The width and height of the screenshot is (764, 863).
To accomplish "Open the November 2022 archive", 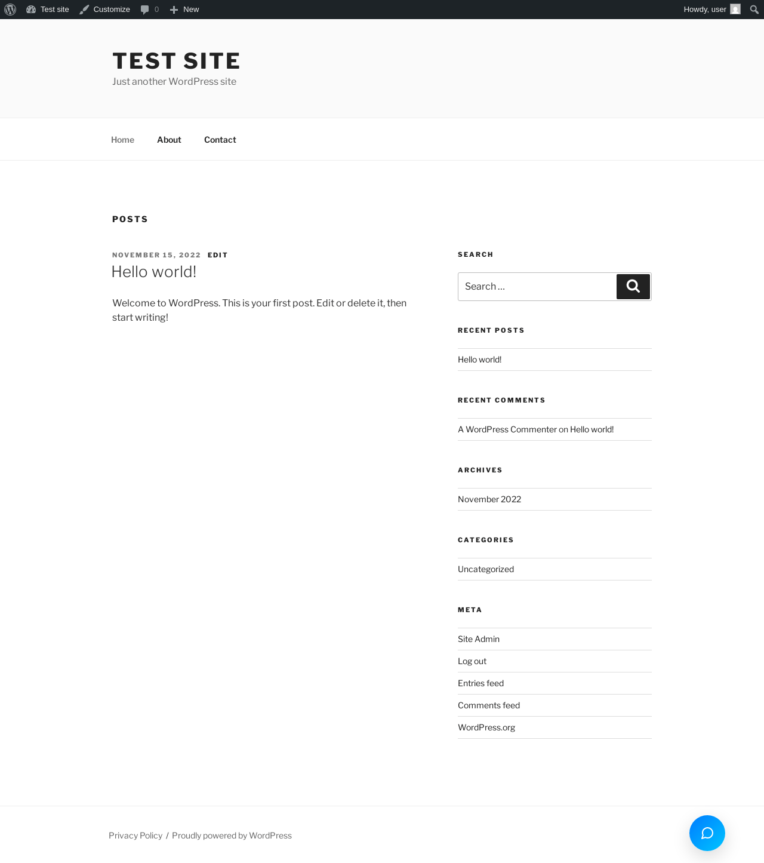I will click(x=489, y=499).
